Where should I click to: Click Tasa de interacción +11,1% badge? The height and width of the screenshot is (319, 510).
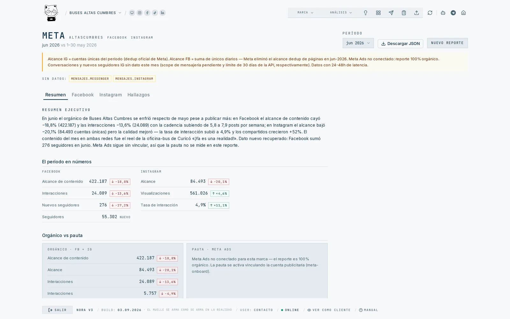click(219, 205)
